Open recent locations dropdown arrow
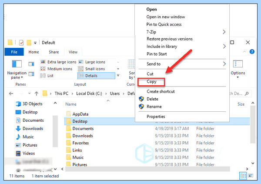This screenshot has width=261, height=184. [x=29, y=94]
